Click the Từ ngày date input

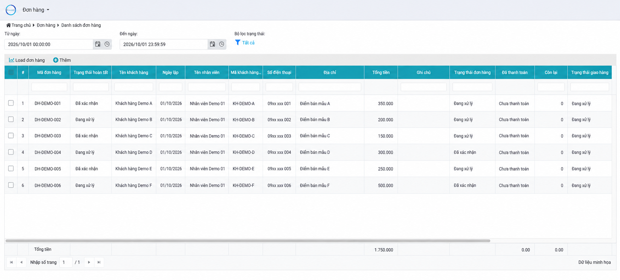(49, 44)
